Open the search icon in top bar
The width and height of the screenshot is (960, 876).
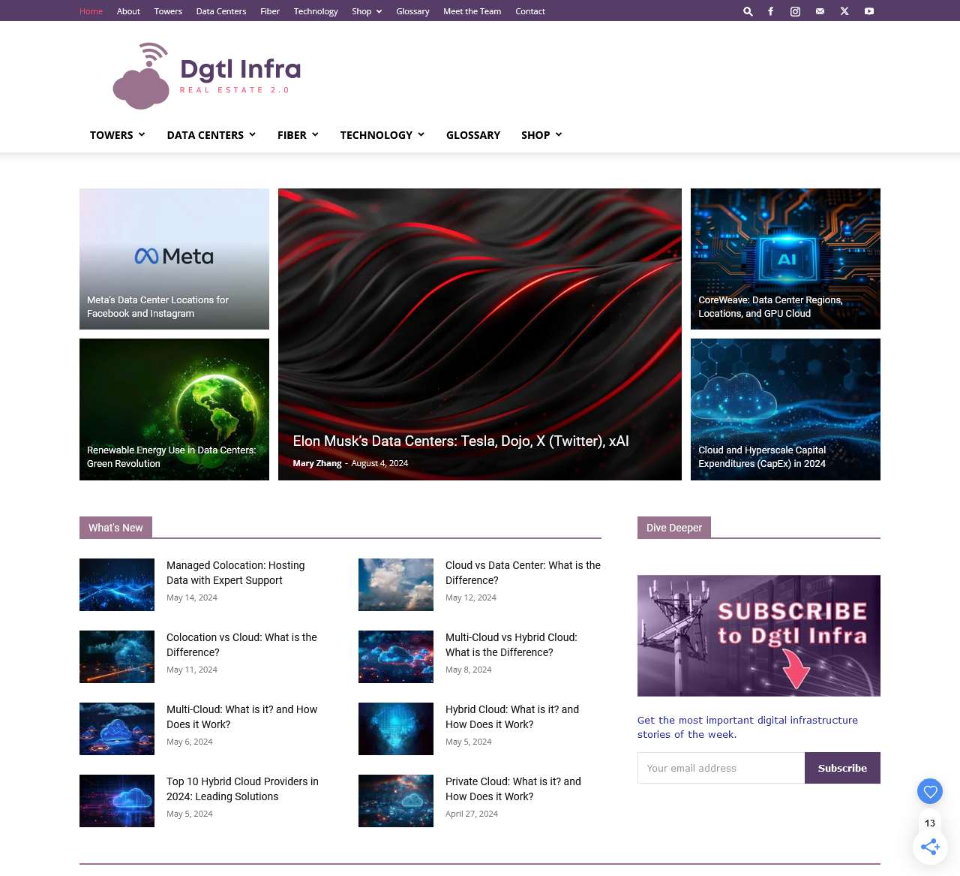(x=747, y=11)
